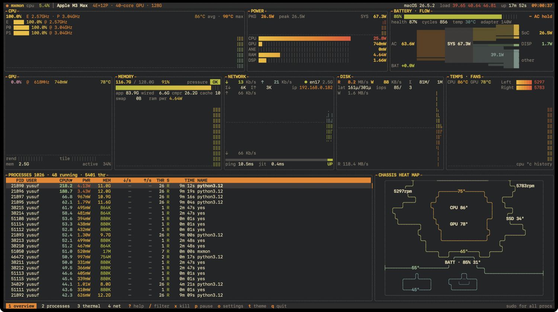Click the P0 cluster usage bar
This screenshot has width=558, height=312.
pos(21,28)
